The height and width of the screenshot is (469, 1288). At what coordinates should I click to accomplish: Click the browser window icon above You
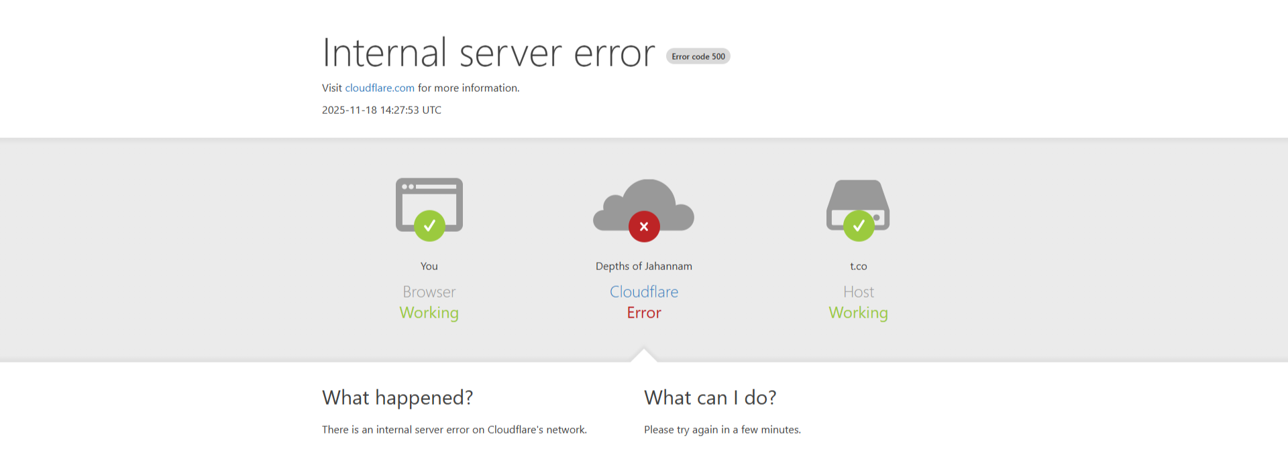click(x=429, y=205)
